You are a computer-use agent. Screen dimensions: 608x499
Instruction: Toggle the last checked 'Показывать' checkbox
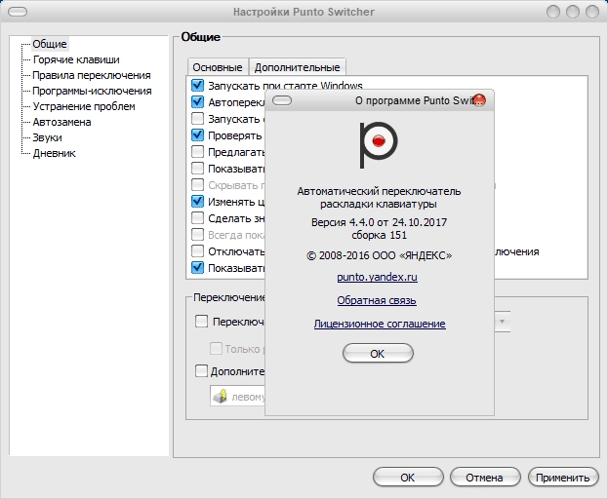(198, 268)
